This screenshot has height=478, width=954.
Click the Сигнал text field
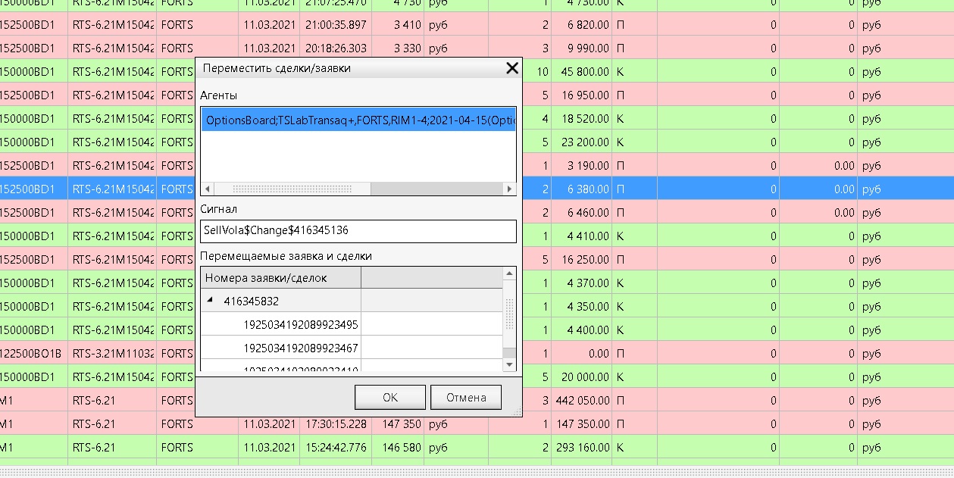[x=358, y=230]
